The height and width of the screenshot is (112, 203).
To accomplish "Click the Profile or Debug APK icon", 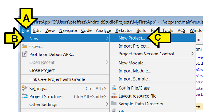I will [25, 54].
